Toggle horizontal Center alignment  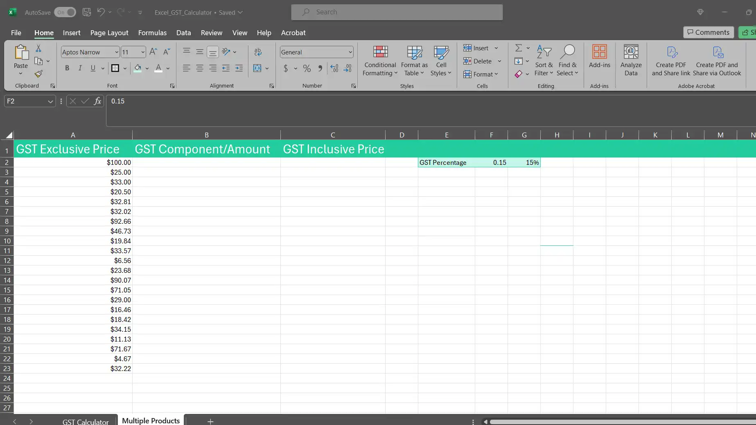pos(199,68)
